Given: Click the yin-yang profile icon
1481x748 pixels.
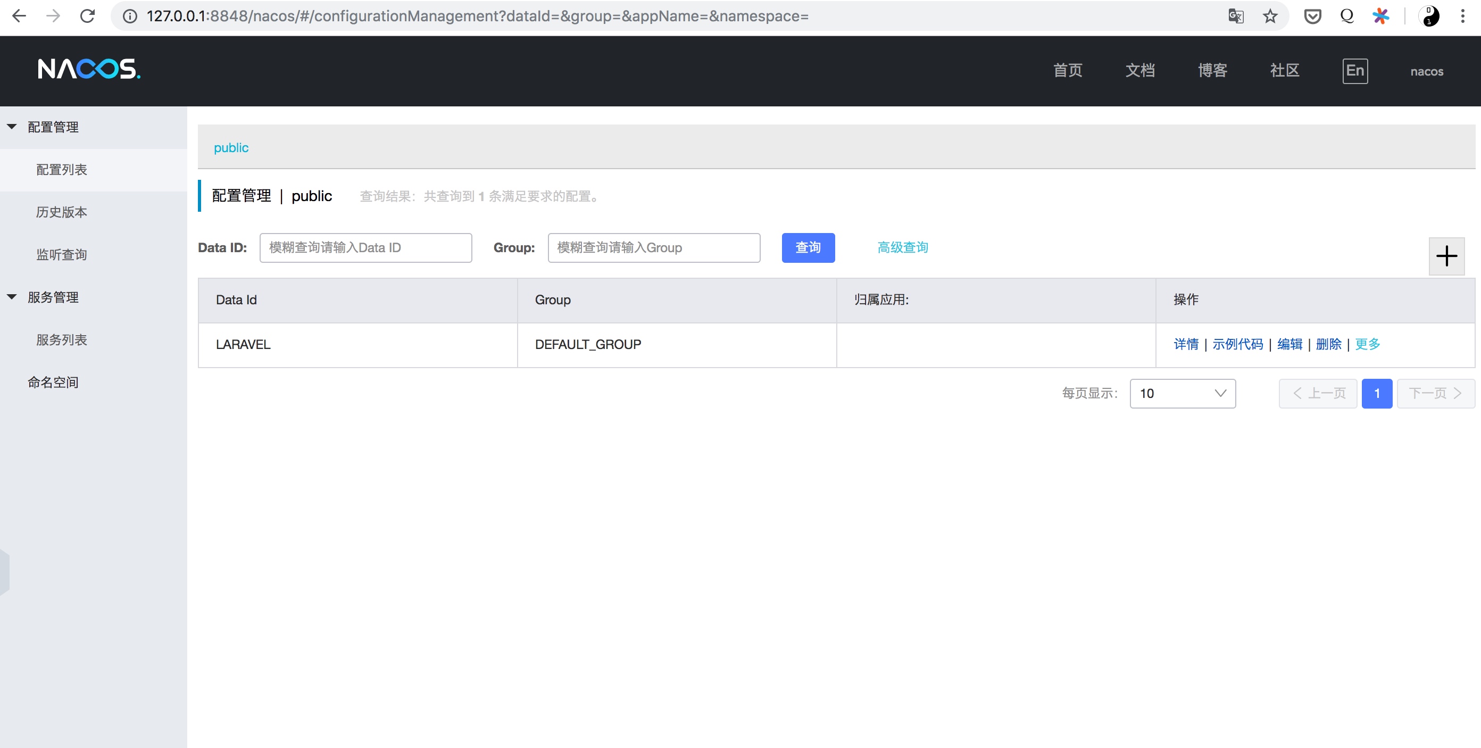Looking at the screenshot, I should click(1429, 15).
